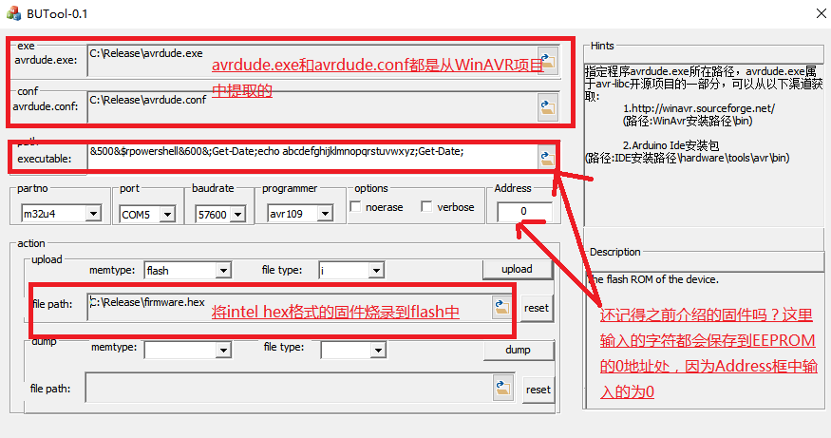
Task: Click the upload button
Action: click(518, 270)
